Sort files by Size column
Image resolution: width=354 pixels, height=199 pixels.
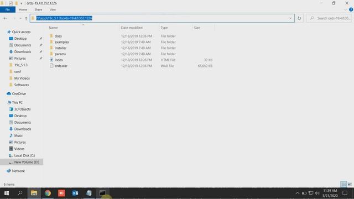(x=197, y=28)
